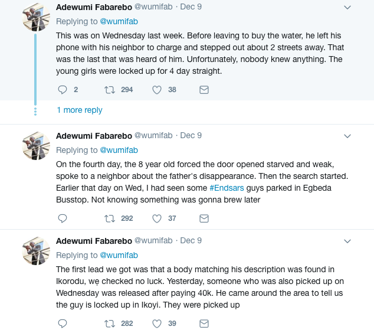This screenshot has width=374, height=333.
Task: Open the Dec 9 timestamp on third tweet
Action: (x=191, y=241)
